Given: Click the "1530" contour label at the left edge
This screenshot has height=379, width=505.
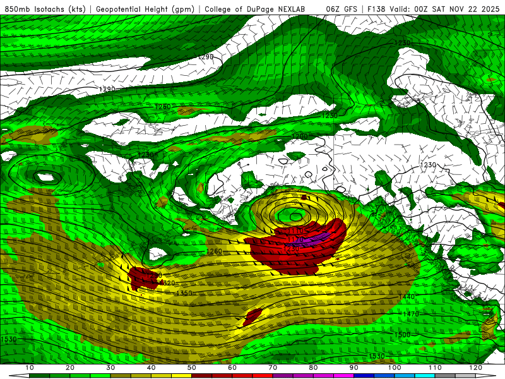Looking at the screenshot, I should pos(9,339).
